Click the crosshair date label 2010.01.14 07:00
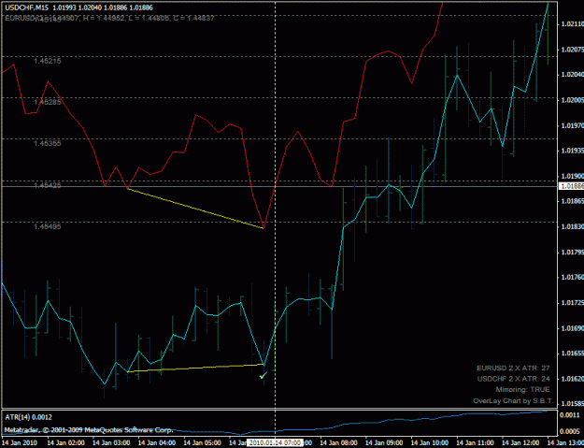584x448 pixels. point(275,442)
